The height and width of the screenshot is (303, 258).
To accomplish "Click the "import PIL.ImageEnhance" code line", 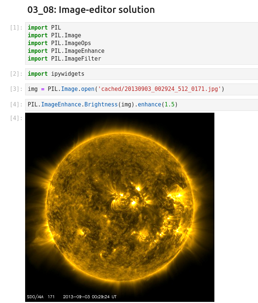I will pyautogui.click(x=66, y=51).
